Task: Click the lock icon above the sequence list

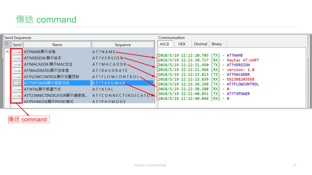Action: point(7,44)
